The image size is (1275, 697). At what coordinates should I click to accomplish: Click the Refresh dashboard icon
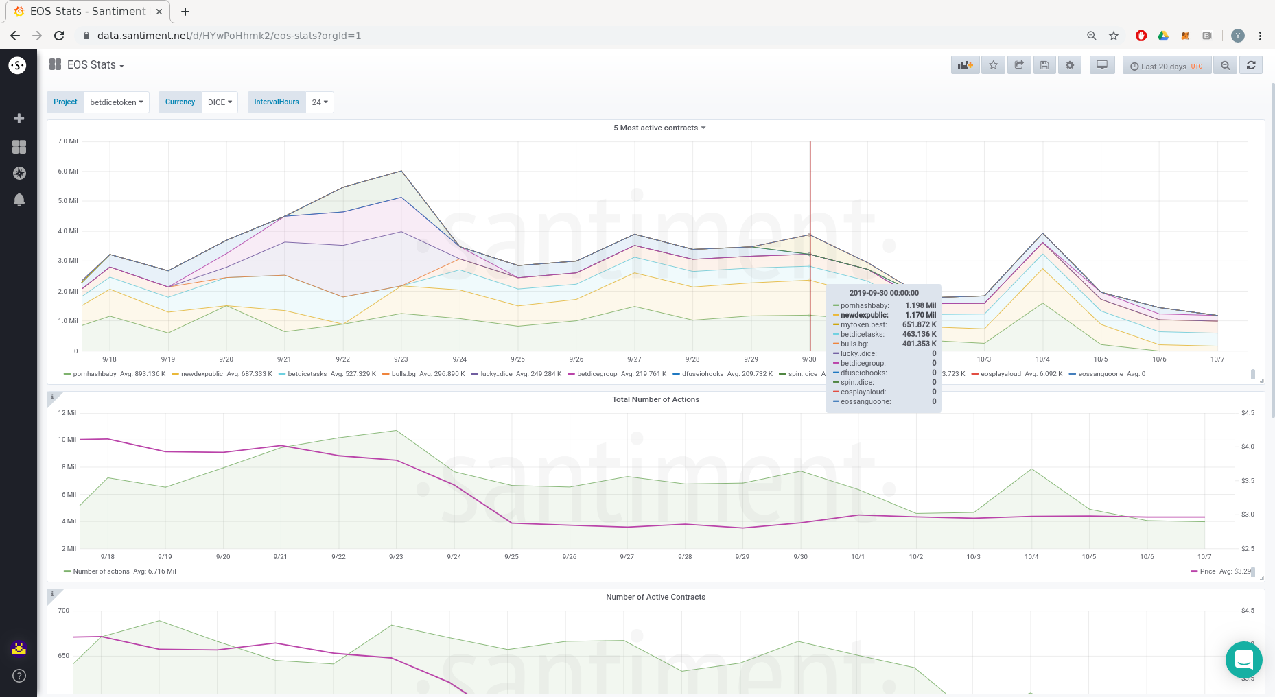(x=1251, y=65)
